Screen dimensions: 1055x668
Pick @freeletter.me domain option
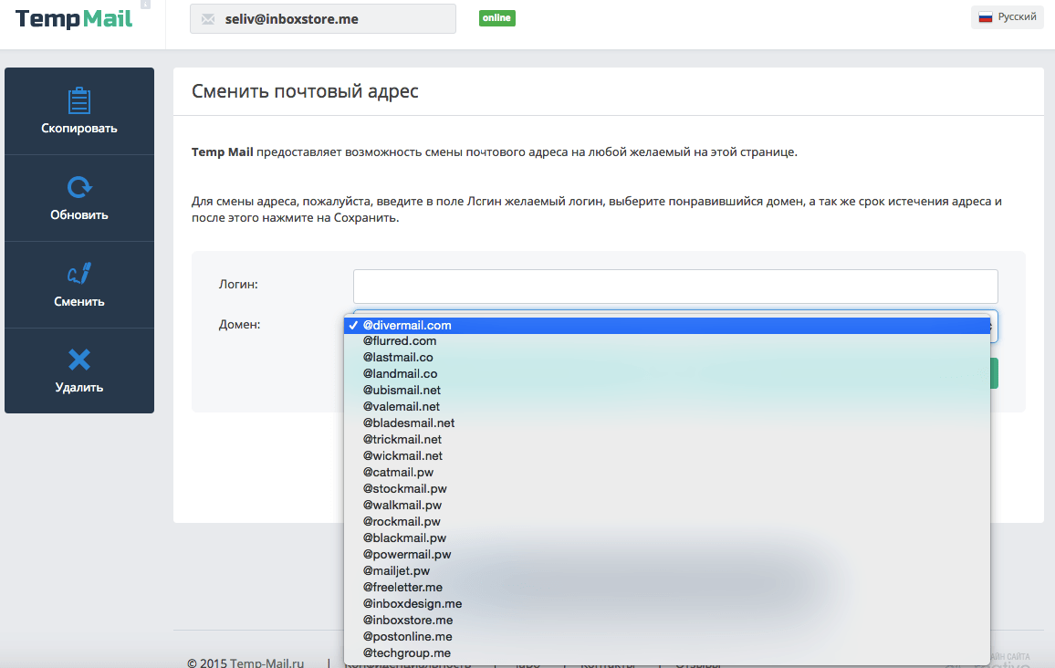(x=667, y=588)
